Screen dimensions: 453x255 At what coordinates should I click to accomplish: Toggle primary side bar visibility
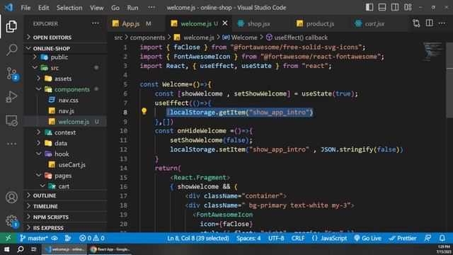369,7
